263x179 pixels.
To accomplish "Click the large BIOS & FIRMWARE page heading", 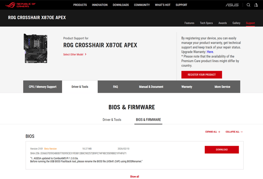I will tap(132, 107).
